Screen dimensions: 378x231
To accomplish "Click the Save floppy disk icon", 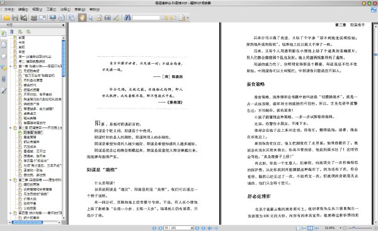I will 15,18.
